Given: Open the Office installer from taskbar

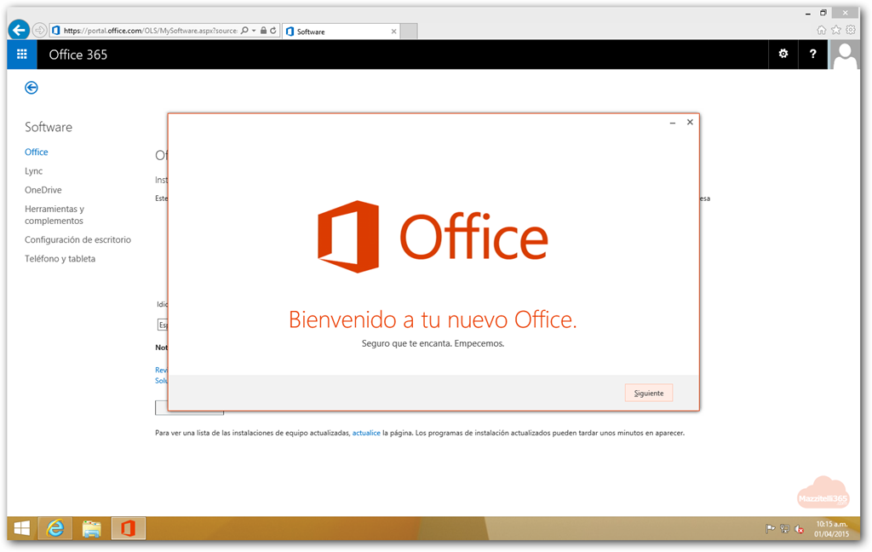Looking at the screenshot, I should [128, 528].
